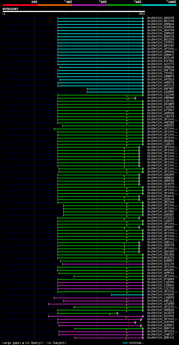Image resolution: width=179 pixels, height=345 pixels.
Task: Choose the UniRef100_A9RK76 label
Action: tap(161, 83)
